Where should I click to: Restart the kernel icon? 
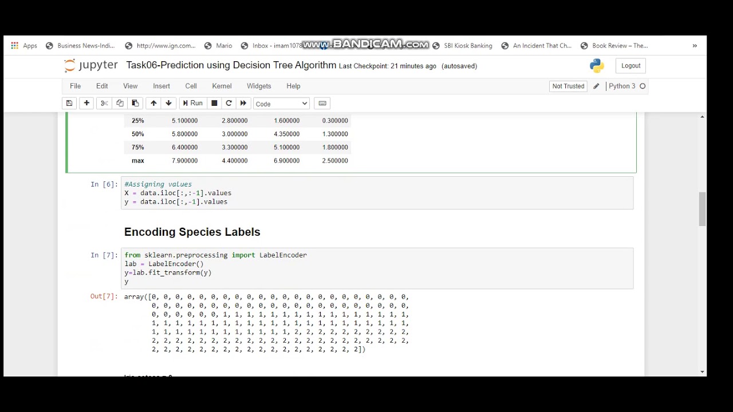point(228,104)
